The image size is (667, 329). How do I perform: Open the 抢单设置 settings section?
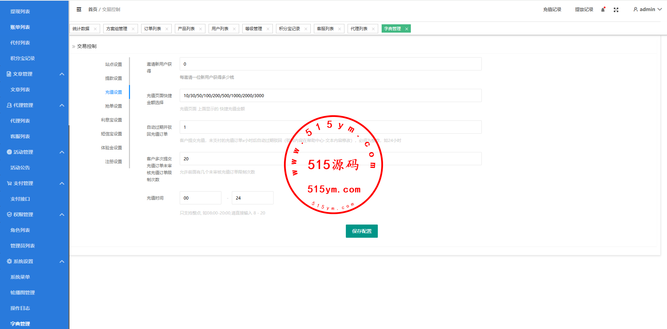pos(114,106)
